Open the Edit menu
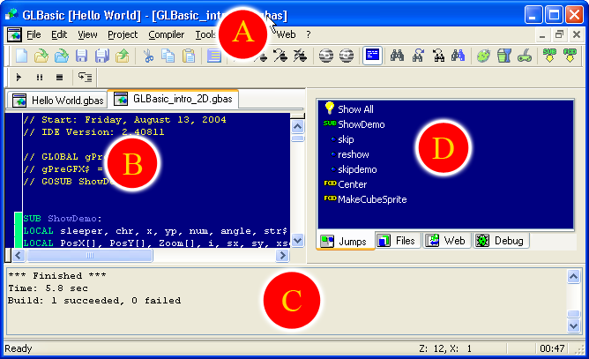The image size is (589, 359). (x=59, y=34)
